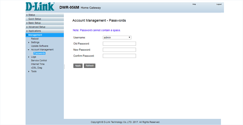Collapse the Account Management submenu
Viewport: 243px width, 125px height.
pos(29,50)
